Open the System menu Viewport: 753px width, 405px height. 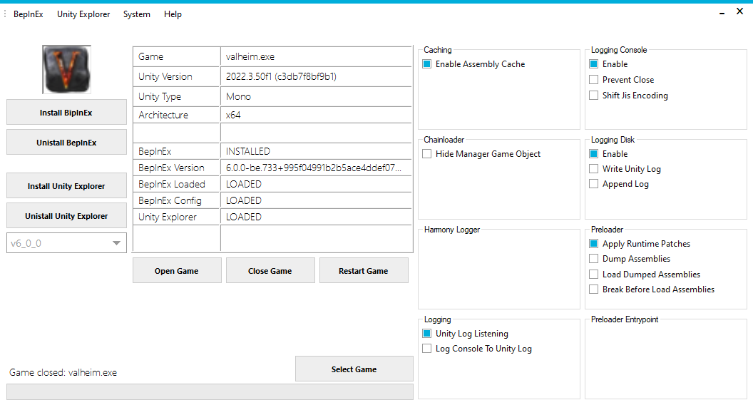[137, 14]
